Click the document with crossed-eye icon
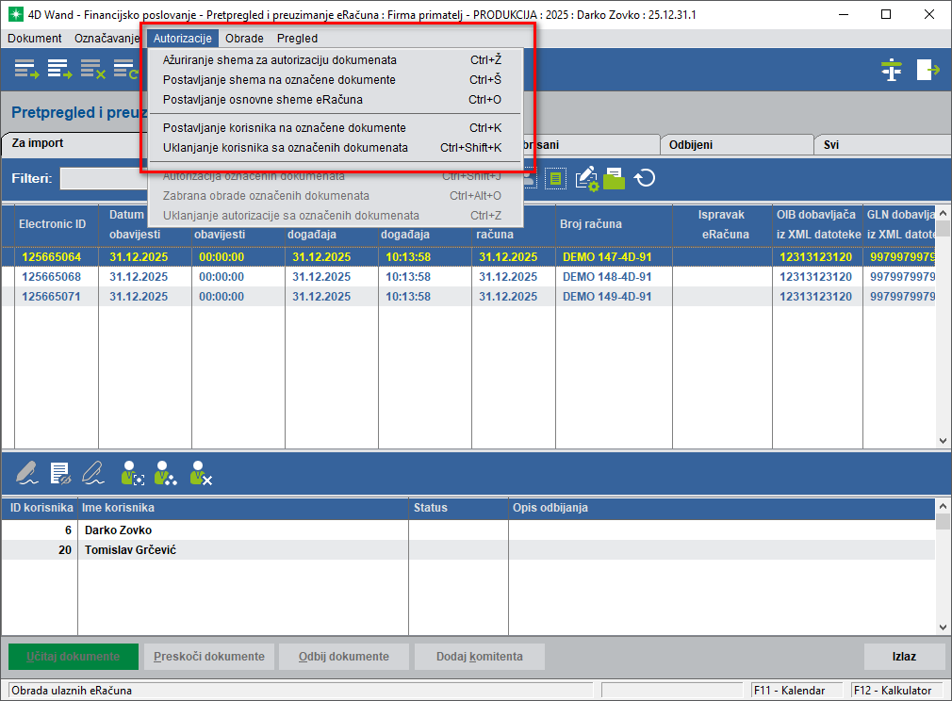 (x=61, y=473)
